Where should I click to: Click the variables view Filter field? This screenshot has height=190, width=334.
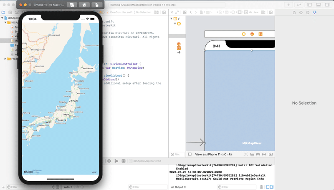pos(148,187)
